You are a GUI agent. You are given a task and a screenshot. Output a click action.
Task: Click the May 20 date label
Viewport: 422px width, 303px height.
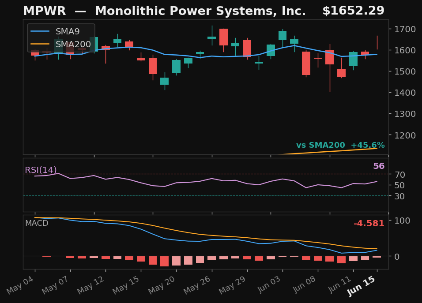click(x=162, y=285)
